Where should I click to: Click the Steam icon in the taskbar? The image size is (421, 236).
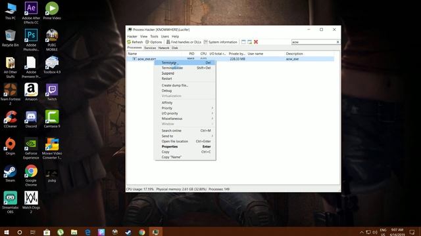(x=128, y=232)
